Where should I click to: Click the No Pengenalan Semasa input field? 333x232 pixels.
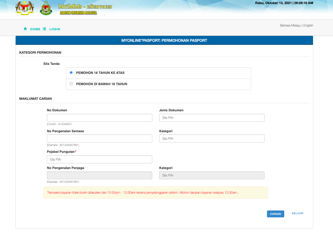(x=99, y=138)
